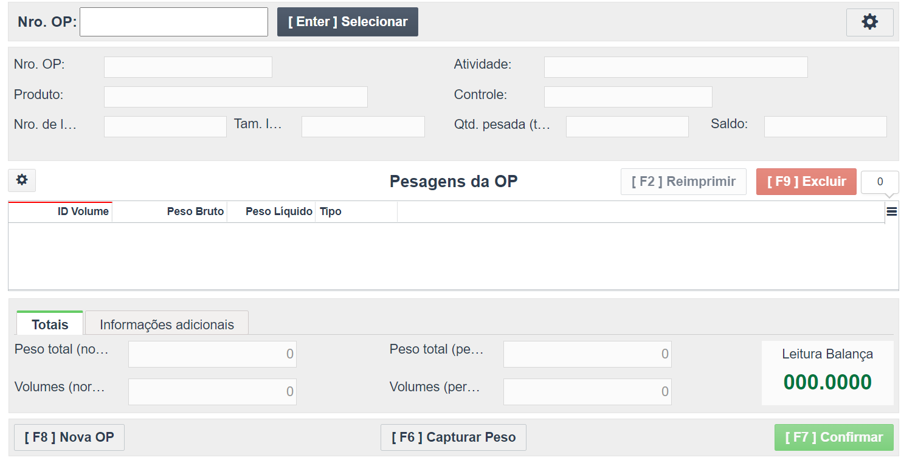Image resolution: width=901 pixels, height=466 pixels.
Task: Switch to the Informações adicionais tab
Action: pos(167,323)
